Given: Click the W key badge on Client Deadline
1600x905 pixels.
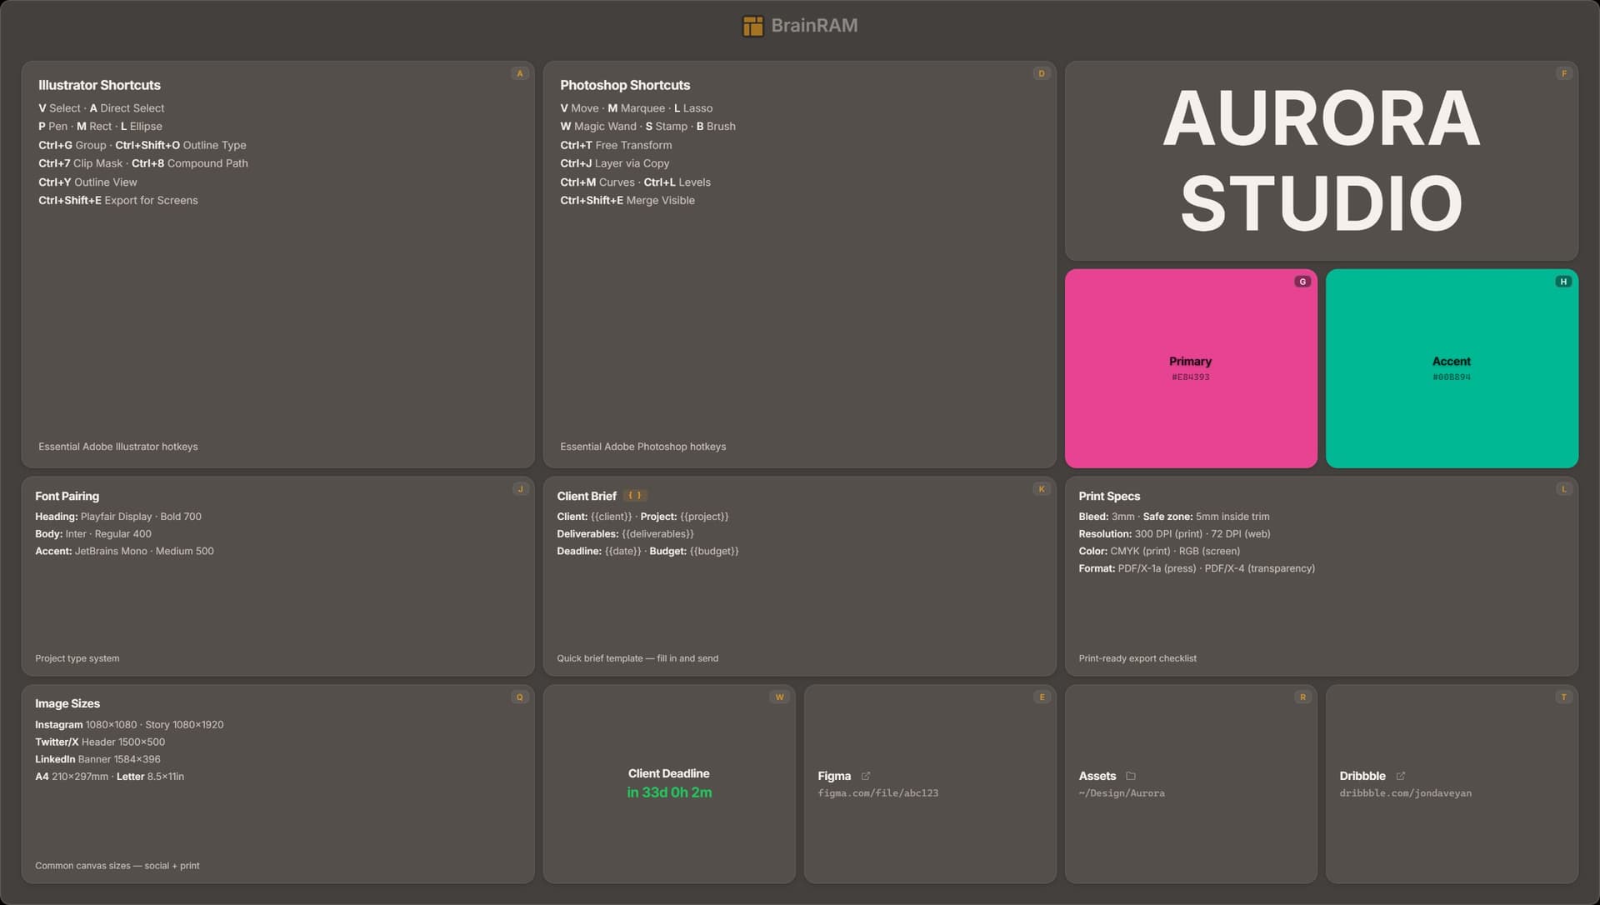Looking at the screenshot, I should pos(780,697).
